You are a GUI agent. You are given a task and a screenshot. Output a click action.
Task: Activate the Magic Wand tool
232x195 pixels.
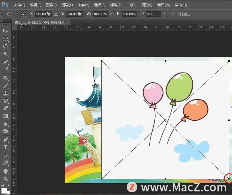[x=6, y=54]
